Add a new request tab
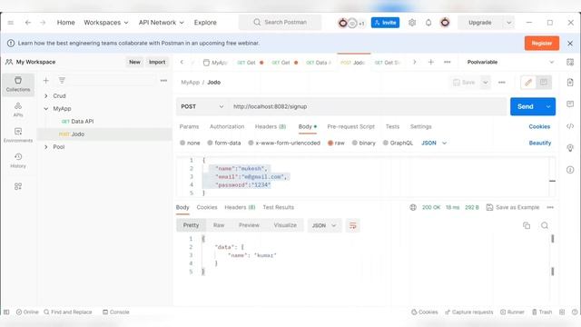Screen dimensions: 581x327 (x=431, y=63)
